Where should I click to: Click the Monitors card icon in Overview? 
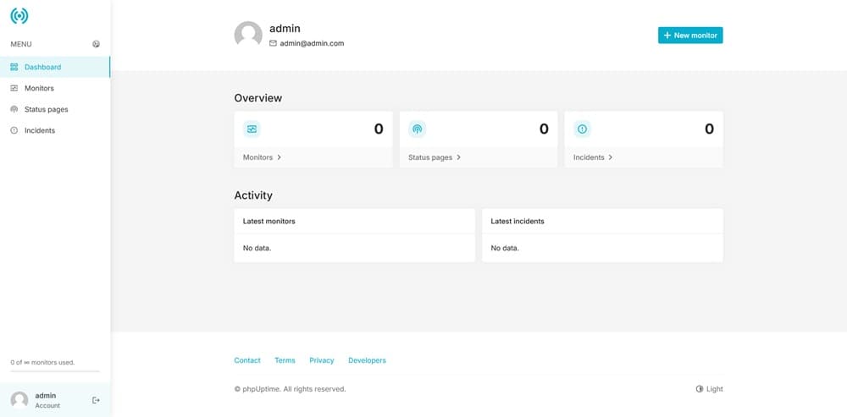click(x=252, y=129)
